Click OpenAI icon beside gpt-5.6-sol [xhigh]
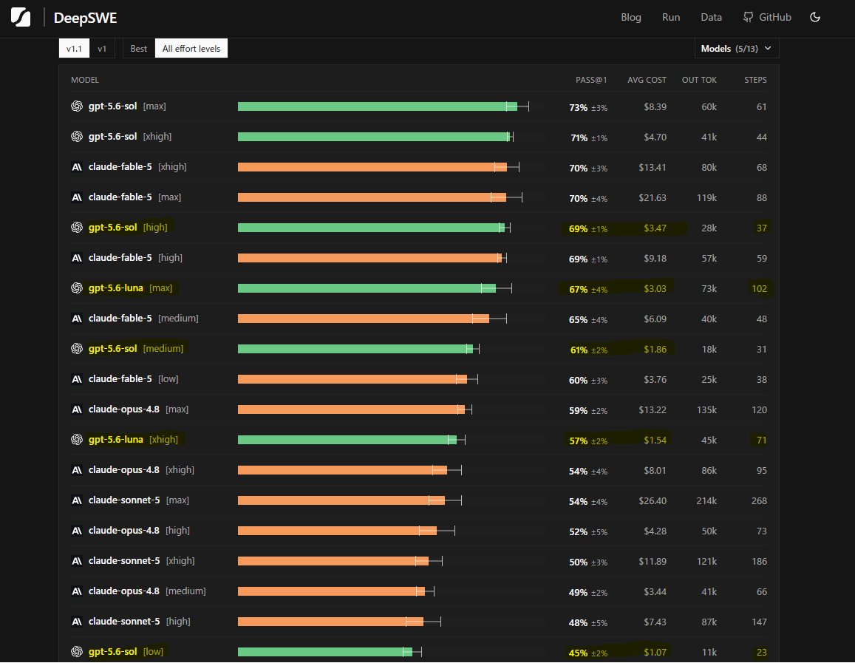The image size is (855, 663). click(x=77, y=136)
